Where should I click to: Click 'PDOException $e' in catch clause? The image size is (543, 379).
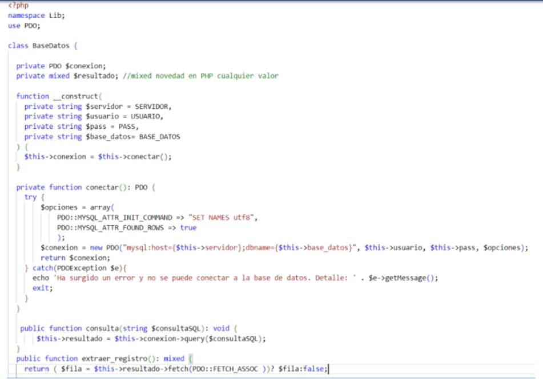[88, 268]
